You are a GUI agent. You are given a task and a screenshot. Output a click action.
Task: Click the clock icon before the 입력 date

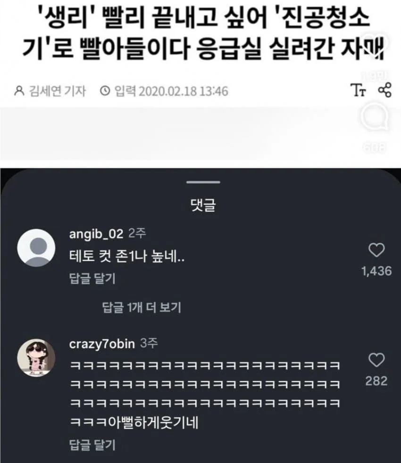point(106,90)
